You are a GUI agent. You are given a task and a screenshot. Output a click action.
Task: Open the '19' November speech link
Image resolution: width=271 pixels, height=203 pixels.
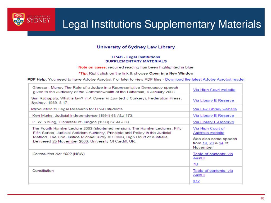[205, 143]
